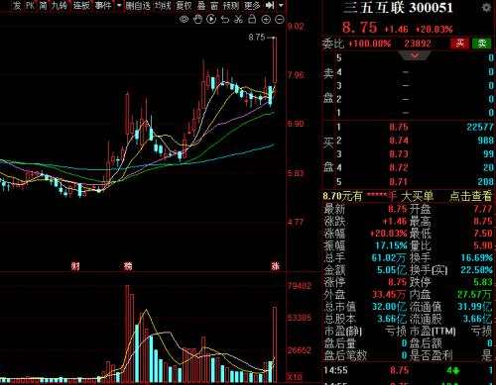Click the large 8.75 current price
Image resolution: width=496 pixels, height=385 pixels.
(x=359, y=28)
